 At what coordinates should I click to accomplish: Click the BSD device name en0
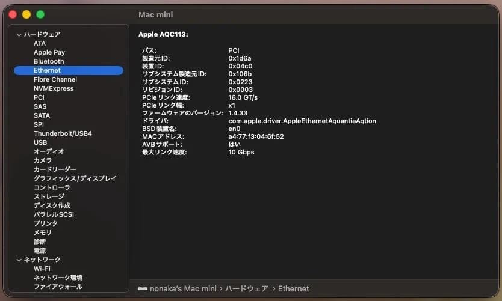(234, 129)
